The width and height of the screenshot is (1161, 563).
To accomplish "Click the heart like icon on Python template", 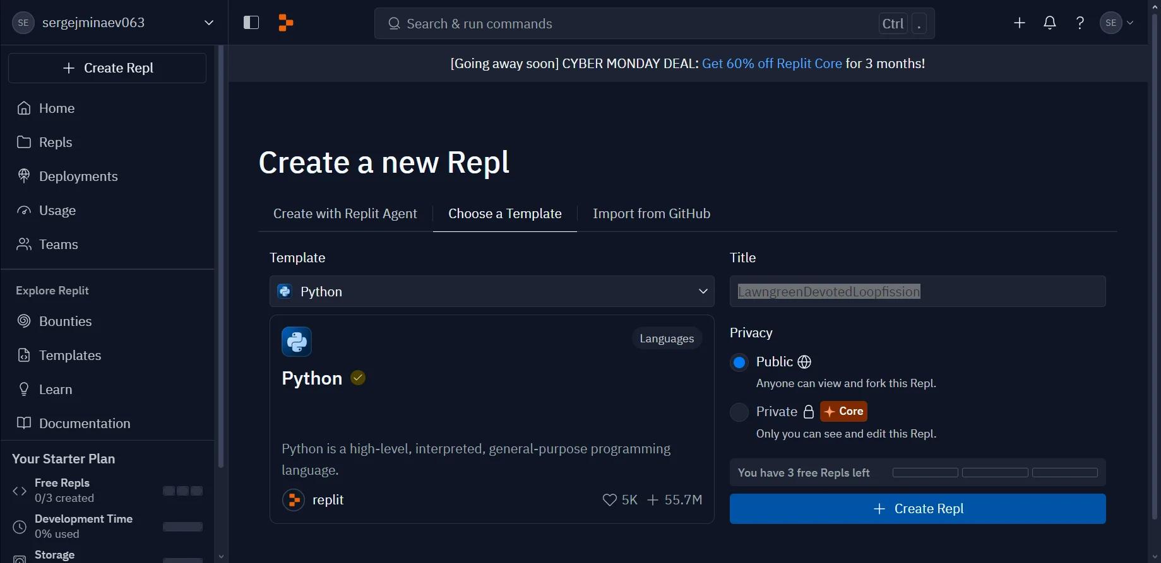I will pyautogui.click(x=609, y=500).
